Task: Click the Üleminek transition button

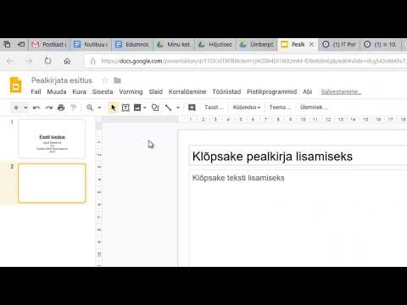Action: (314, 108)
